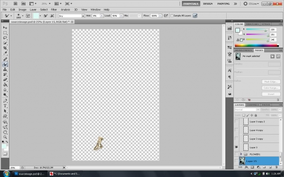Screen dimensions: 284x177
Task: Select the Lasso tool
Action: pyautogui.click(x=5, y=38)
